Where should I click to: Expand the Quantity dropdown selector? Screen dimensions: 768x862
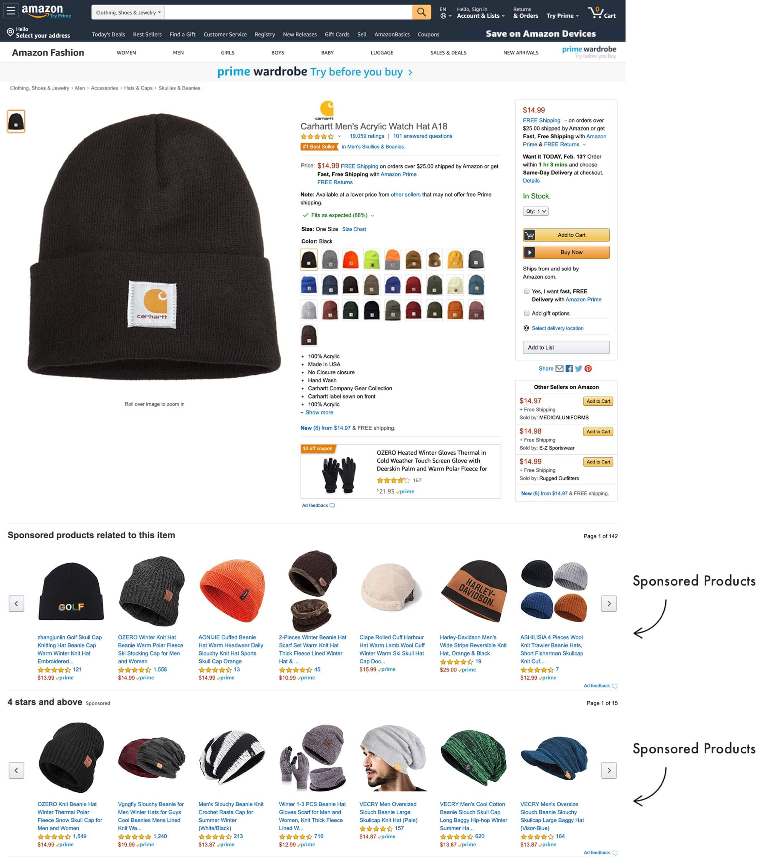(x=535, y=210)
